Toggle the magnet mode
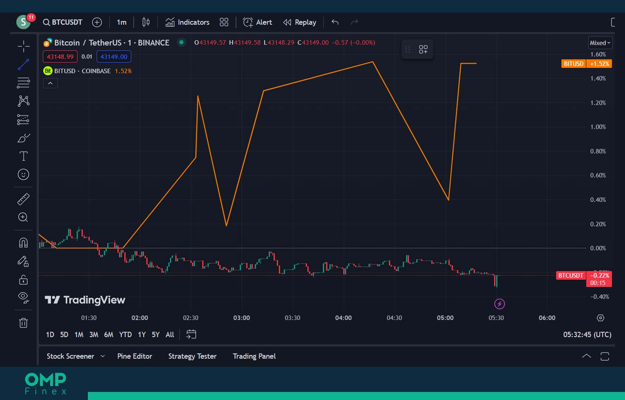625x400 pixels. coord(23,242)
